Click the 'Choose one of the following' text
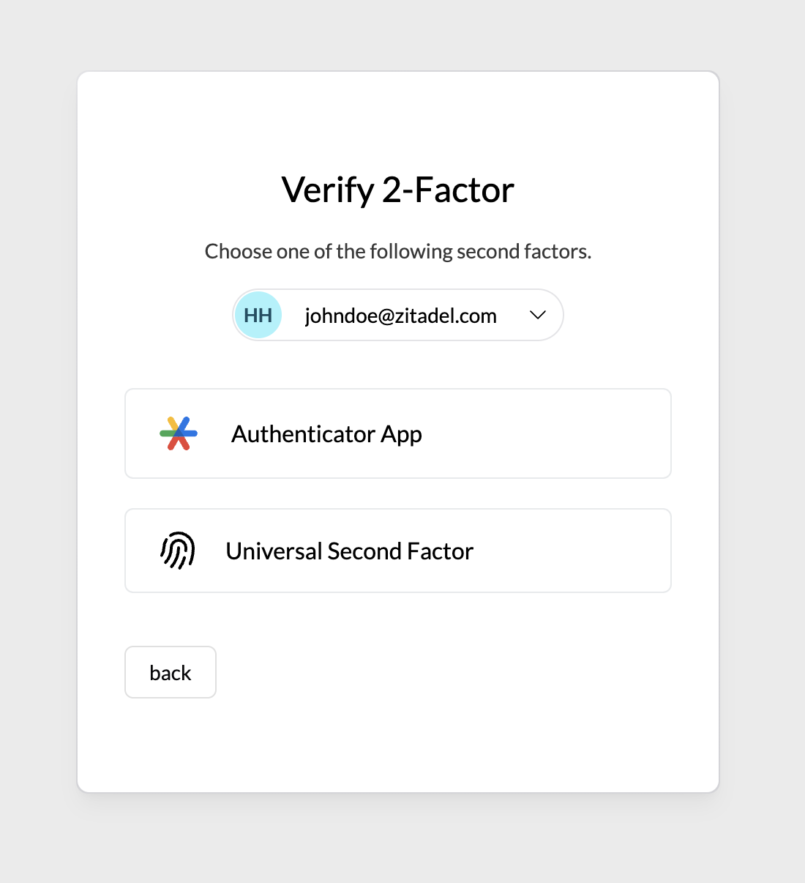 [293, 252]
